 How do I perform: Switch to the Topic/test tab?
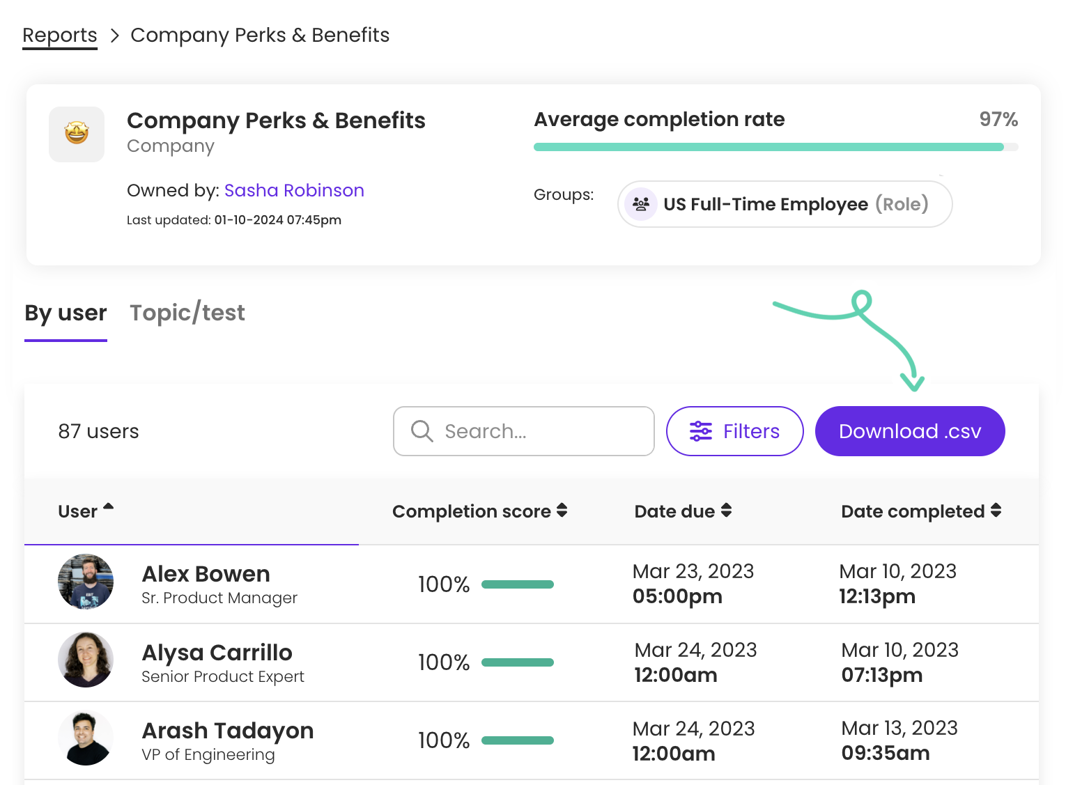point(187,313)
